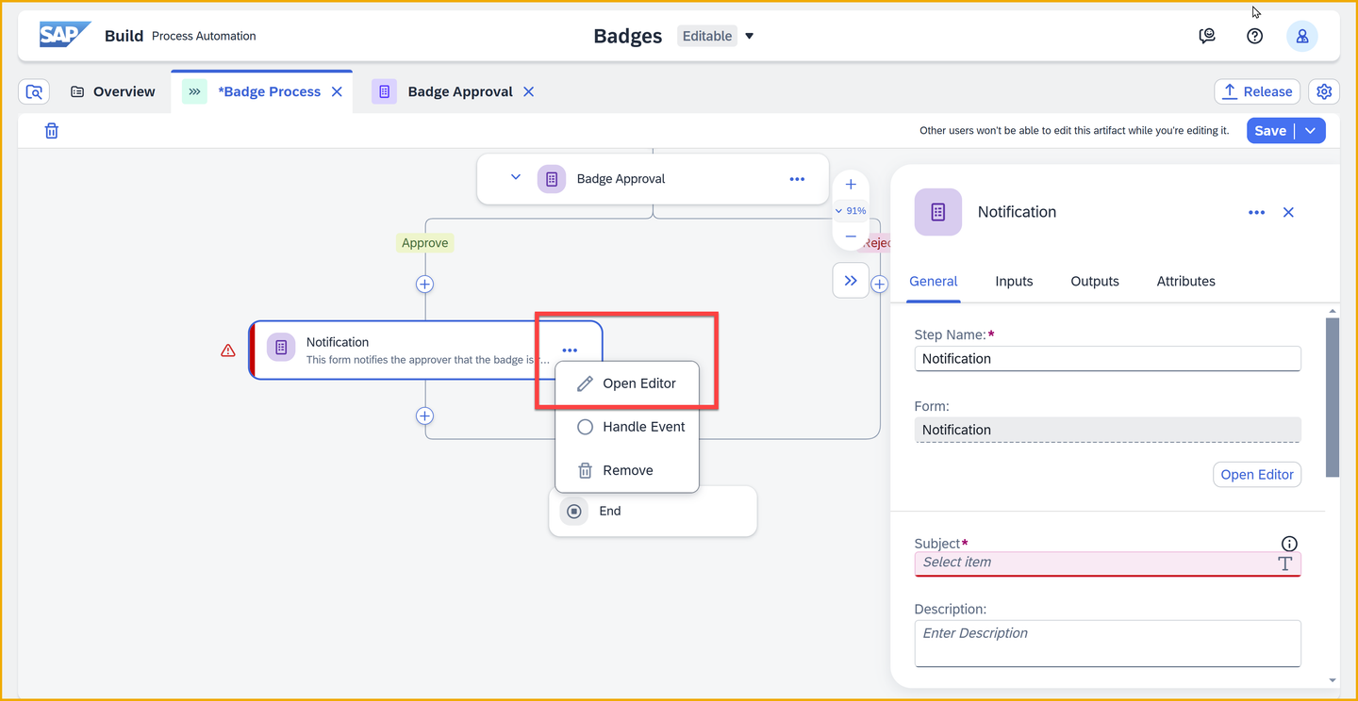Add step below Notification step
This screenshot has width=1358, height=701.
[x=425, y=416]
